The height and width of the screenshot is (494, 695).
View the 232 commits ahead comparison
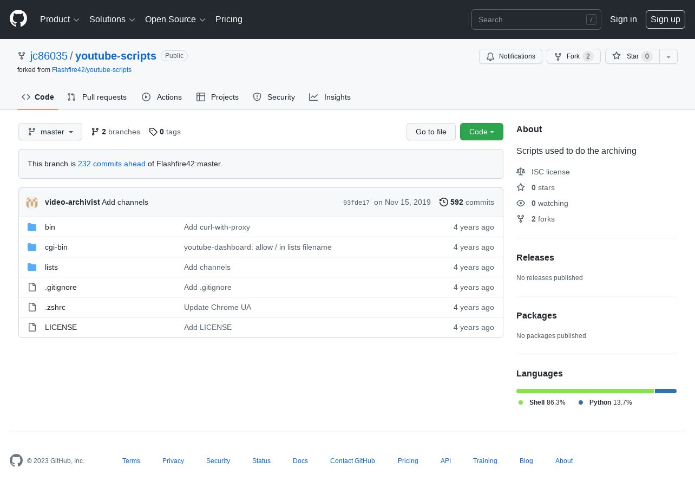pyautogui.click(x=112, y=164)
